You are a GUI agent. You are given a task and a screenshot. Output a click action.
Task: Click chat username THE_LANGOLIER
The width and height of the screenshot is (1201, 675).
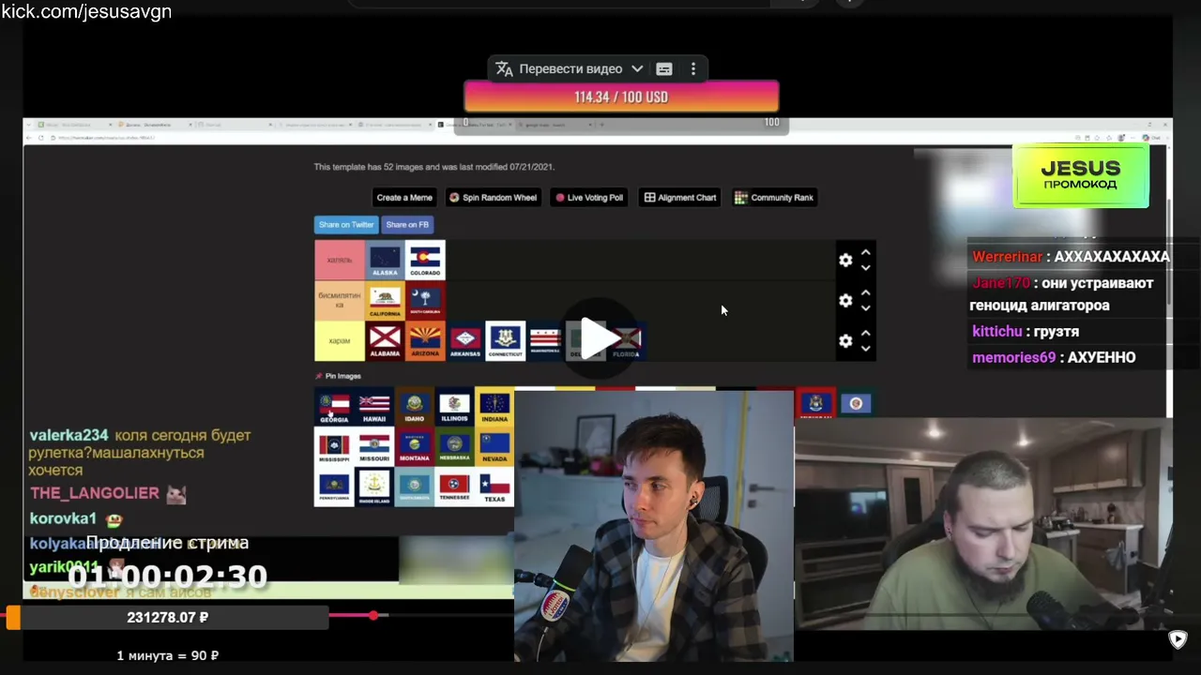pyautogui.click(x=95, y=493)
